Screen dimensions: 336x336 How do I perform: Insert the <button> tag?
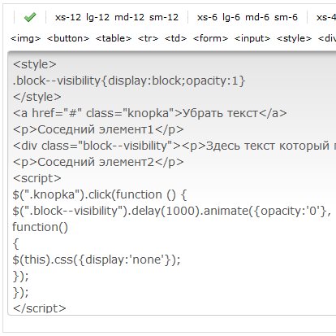[x=68, y=38]
